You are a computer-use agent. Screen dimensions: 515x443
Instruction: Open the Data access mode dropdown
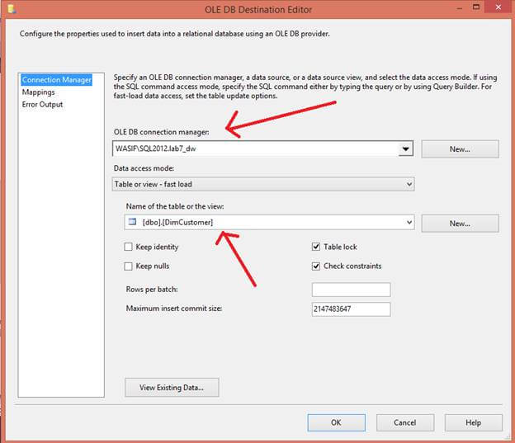point(263,184)
